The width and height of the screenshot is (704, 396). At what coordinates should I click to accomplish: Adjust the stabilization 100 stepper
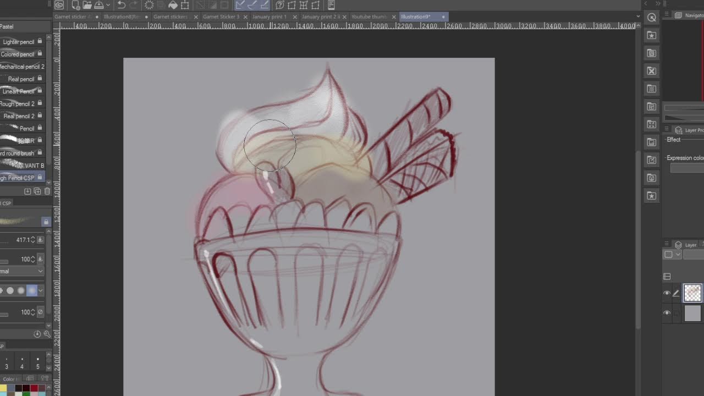(32, 312)
